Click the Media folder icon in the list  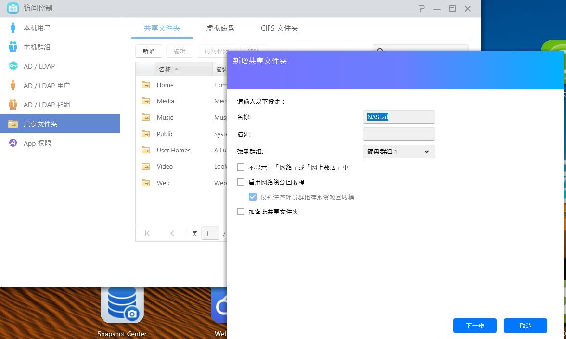click(145, 101)
